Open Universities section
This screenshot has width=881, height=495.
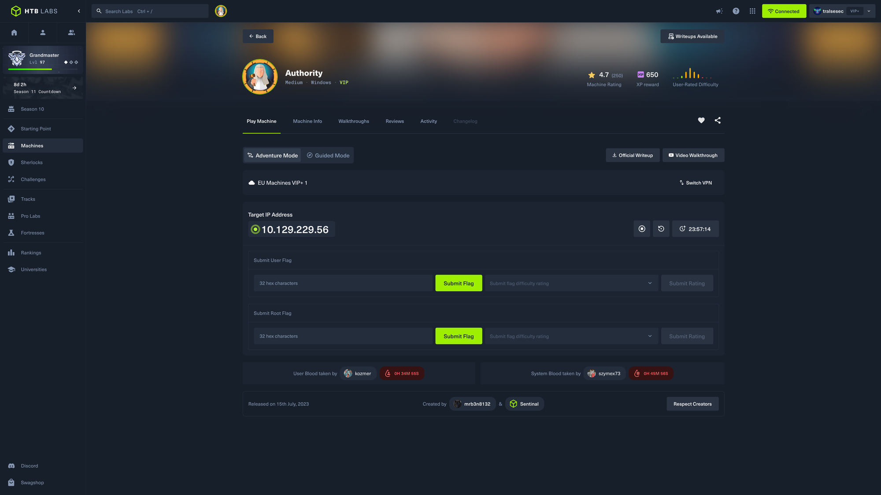[43, 270]
